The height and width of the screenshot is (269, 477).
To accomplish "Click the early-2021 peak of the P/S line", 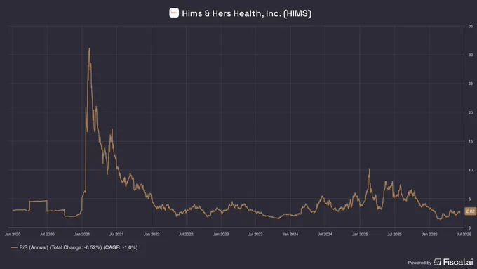I will tap(89, 48).
